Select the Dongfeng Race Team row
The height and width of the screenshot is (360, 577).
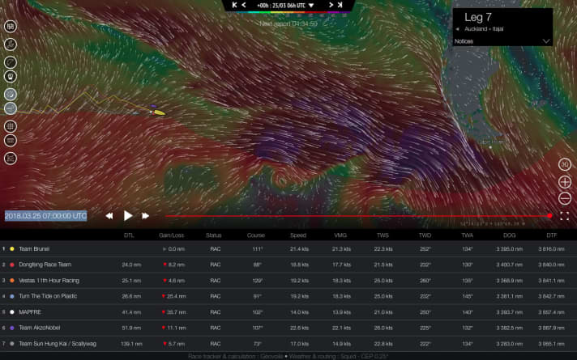[288, 265]
